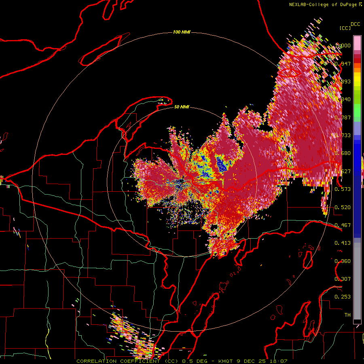Select the 0.520 color scale value
364x364 pixels.
343,207
